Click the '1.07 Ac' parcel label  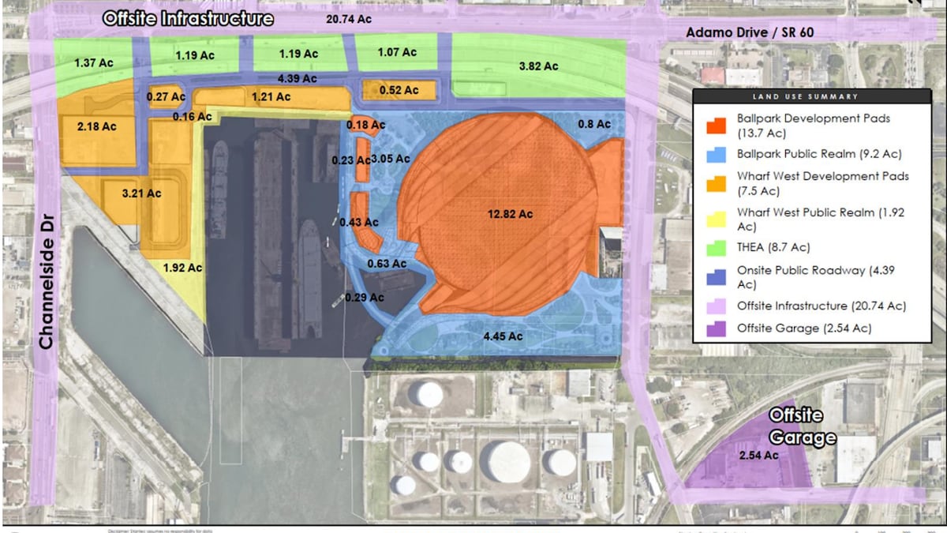[397, 52]
